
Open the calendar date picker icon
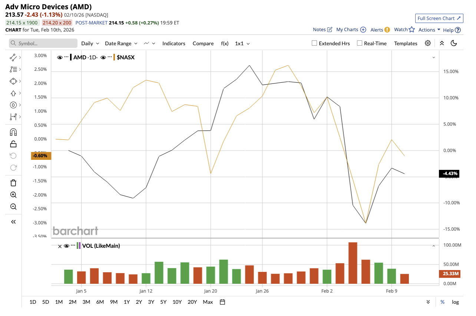pyautogui.click(x=222, y=302)
